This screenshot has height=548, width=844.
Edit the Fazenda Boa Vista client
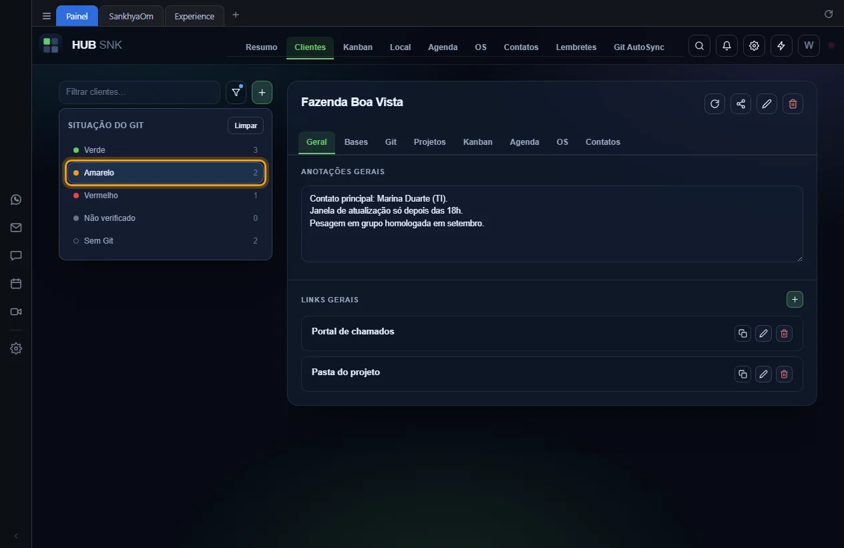[x=767, y=103]
